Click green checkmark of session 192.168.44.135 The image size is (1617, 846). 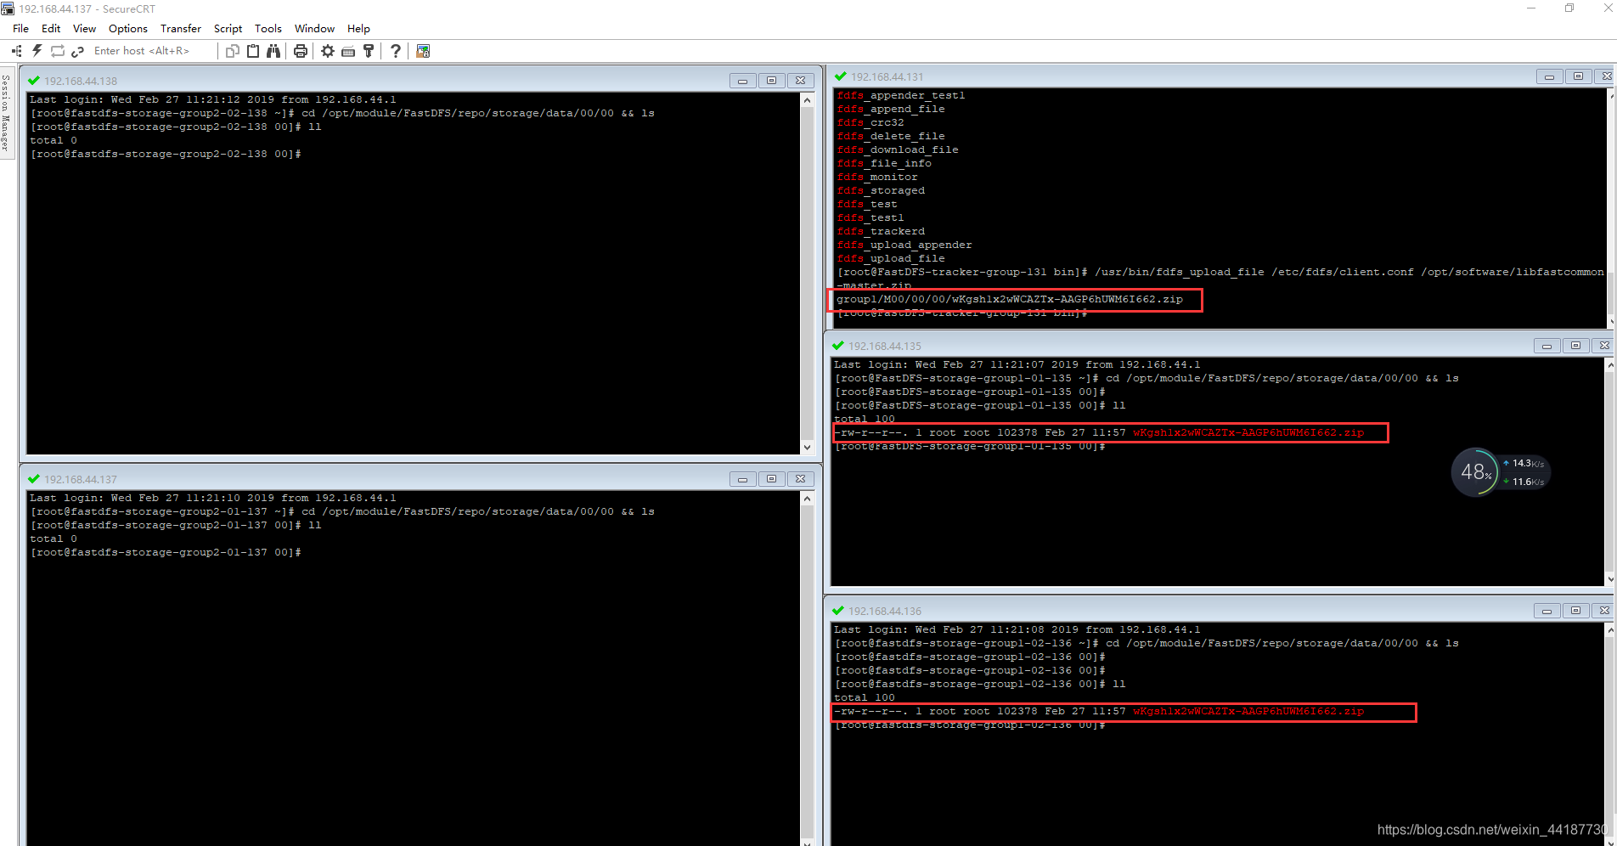point(838,346)
